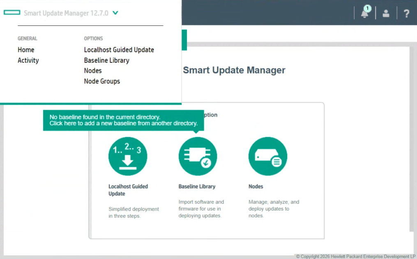Click the Localhost Guided Update circle icon
The height and width of the screenshot is (259, 417).
(128, 156)
